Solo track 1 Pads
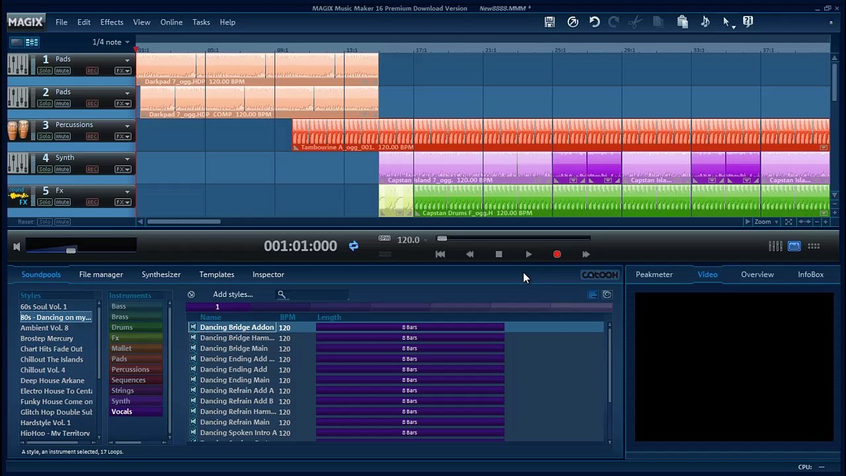This screenshot has width=846, height=476. (x=45, y=71)
